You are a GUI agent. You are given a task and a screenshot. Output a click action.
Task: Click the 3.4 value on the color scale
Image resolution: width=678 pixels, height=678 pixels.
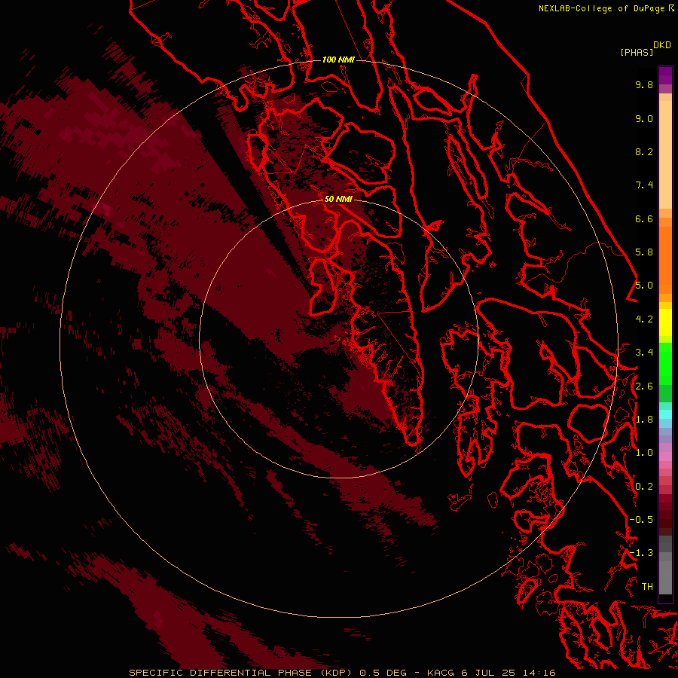[644, 353]
